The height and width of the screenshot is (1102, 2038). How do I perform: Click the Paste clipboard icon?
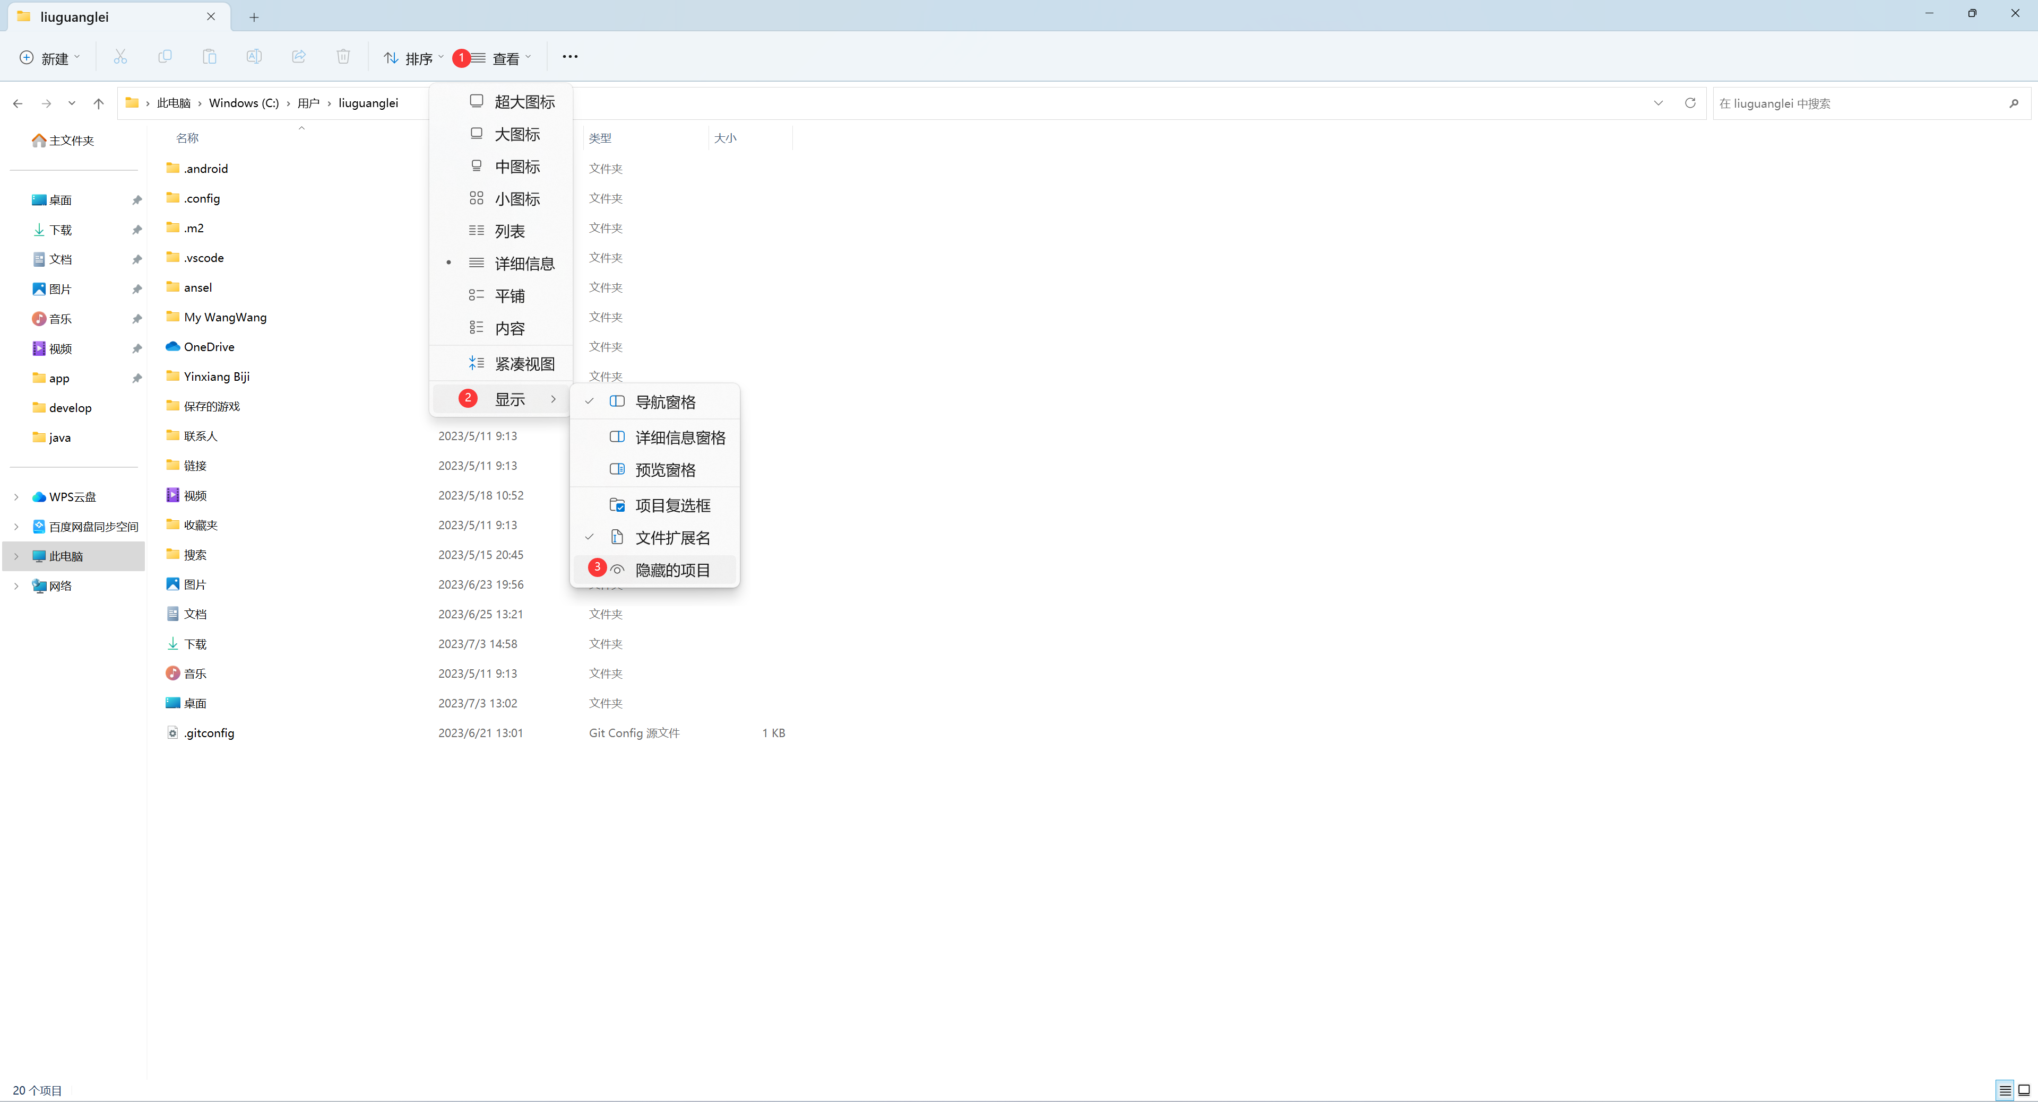[209, 57]
